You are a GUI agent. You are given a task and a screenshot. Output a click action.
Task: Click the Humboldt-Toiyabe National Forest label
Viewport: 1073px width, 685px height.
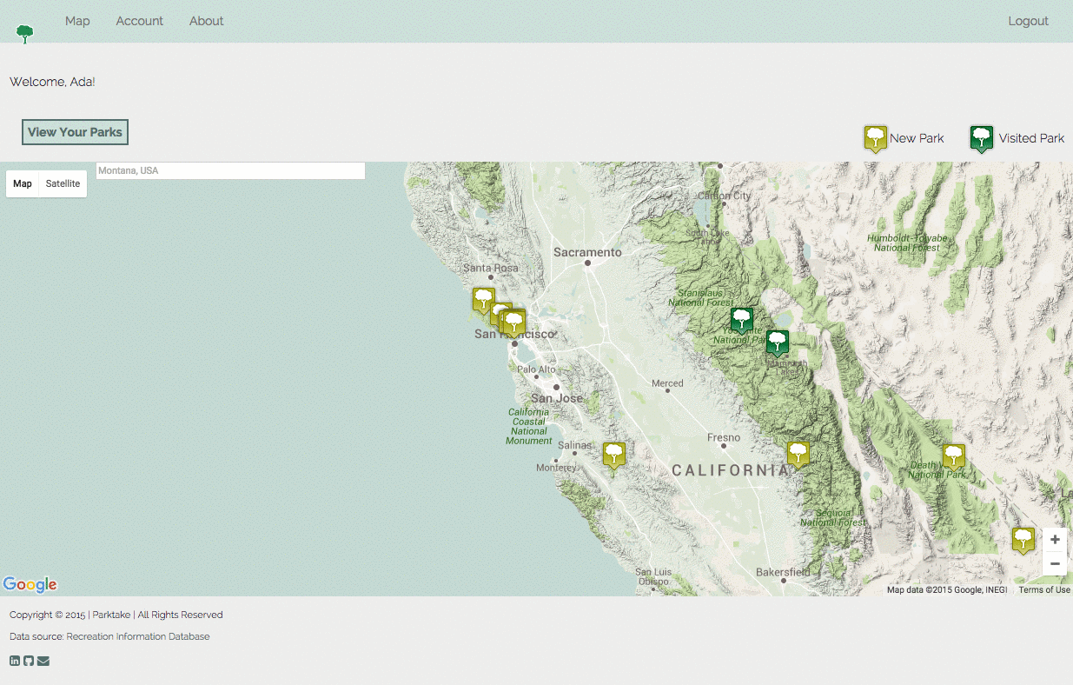(x=906, y=243)
